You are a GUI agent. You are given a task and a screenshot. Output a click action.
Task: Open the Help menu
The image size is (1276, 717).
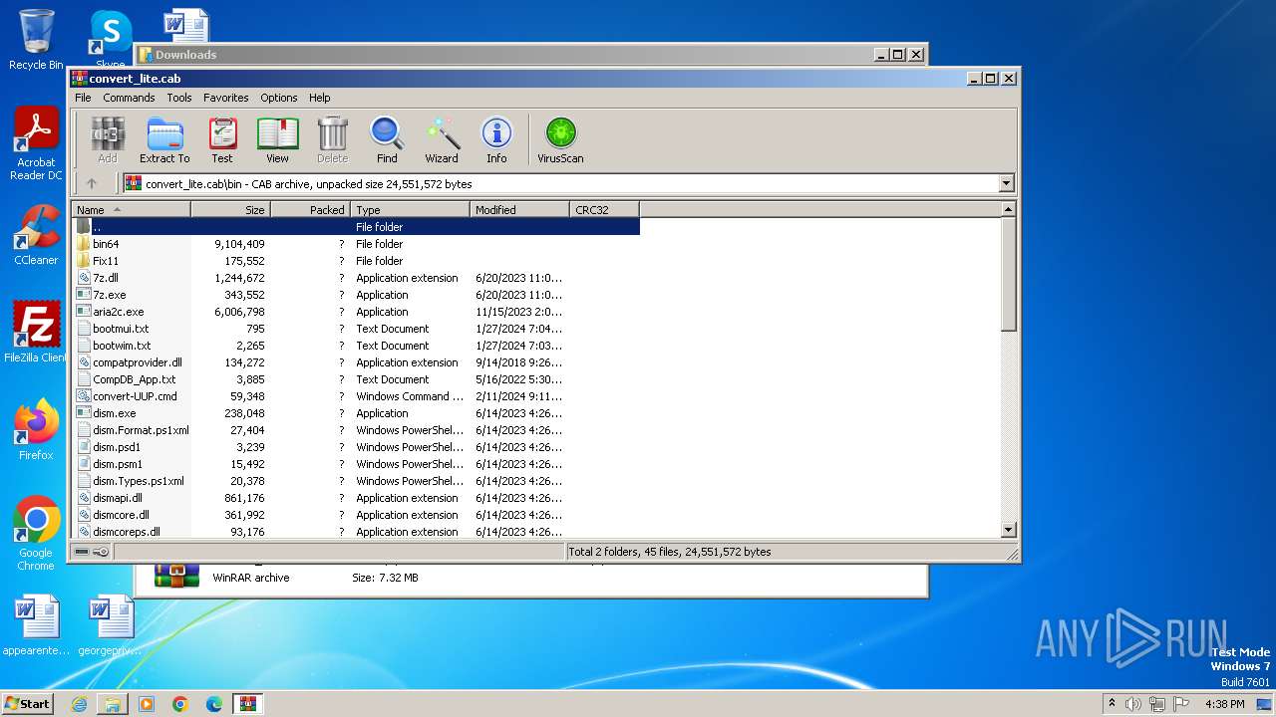(319, 98)
